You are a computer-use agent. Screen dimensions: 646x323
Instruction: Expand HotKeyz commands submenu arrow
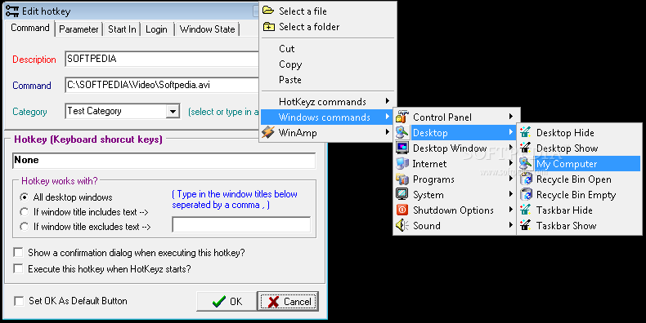point(388,100)
